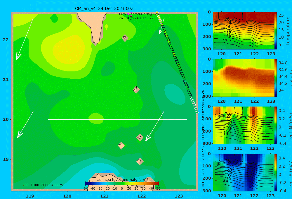Image resolution: width=292 pixels, height=199 pixels.
Task: Open the temperature depth section panel
Action: tap(244, 31)
